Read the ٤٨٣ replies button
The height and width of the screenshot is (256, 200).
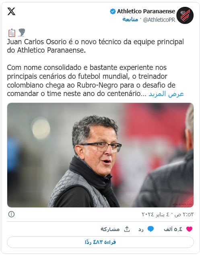101,242
